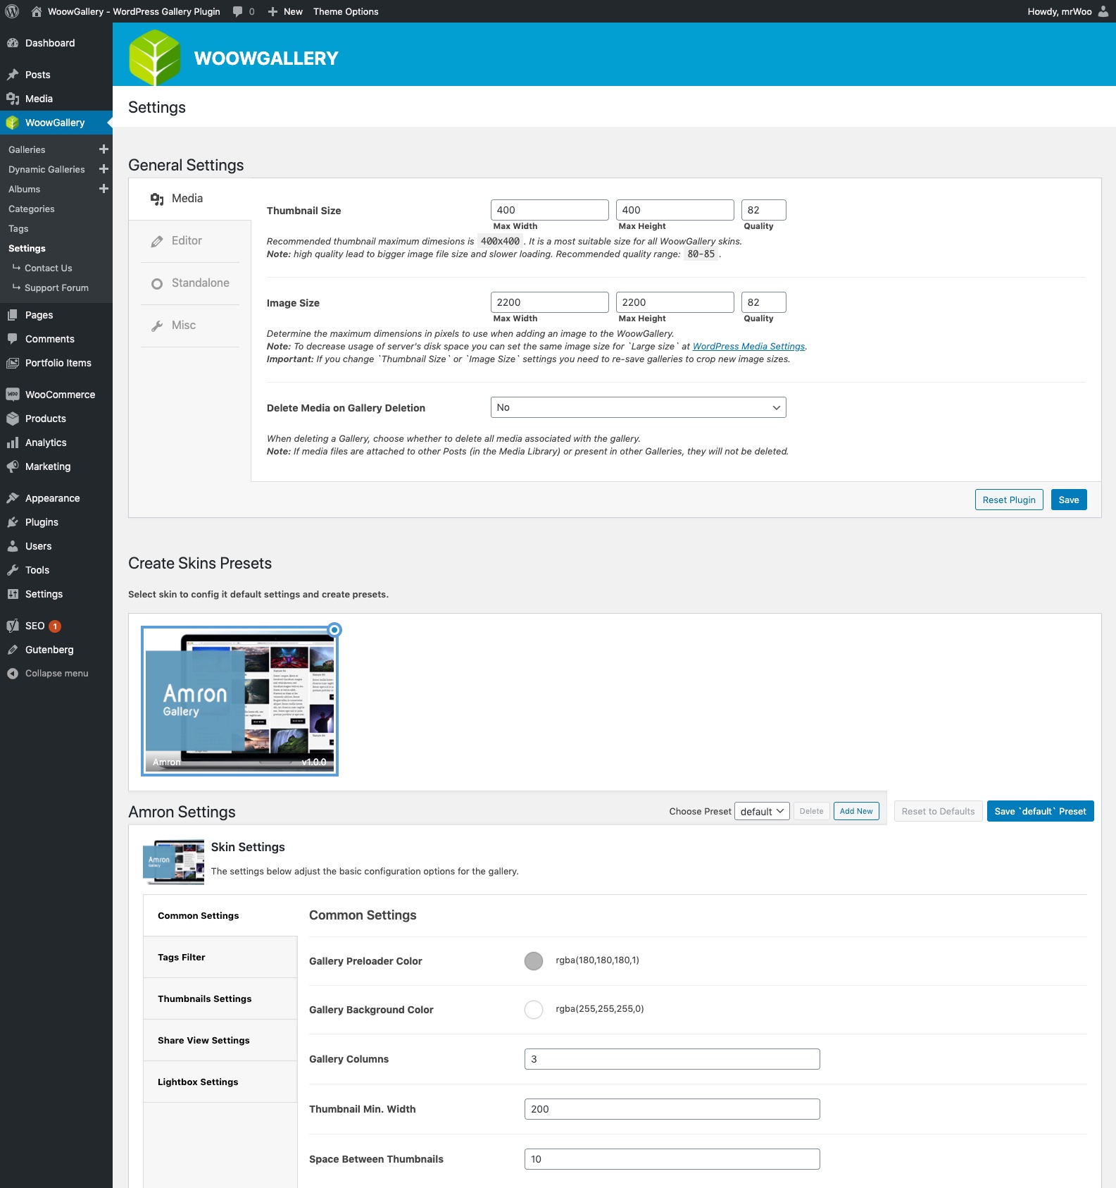Screen dimensions: 1116x1188
Task: Open Gallery Background Color white swatch
Action: tap(534, 1010)
